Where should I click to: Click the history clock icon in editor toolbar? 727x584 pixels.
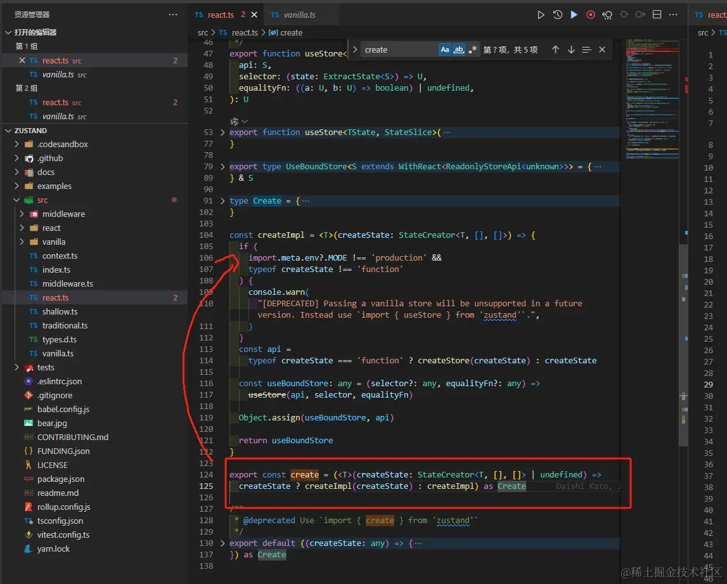point(557,15)
